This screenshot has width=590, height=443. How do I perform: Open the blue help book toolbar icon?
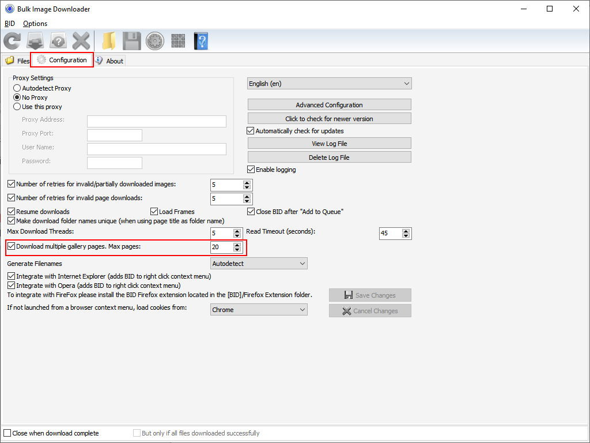tap(201, 41)
